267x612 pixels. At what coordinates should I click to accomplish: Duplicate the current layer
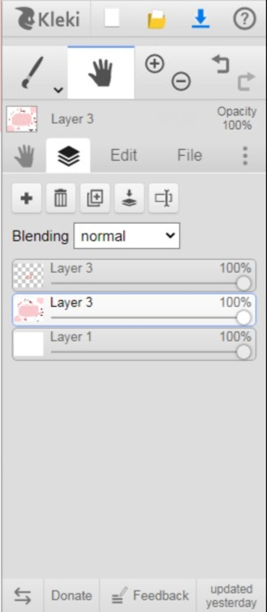(x=95, y=198)
